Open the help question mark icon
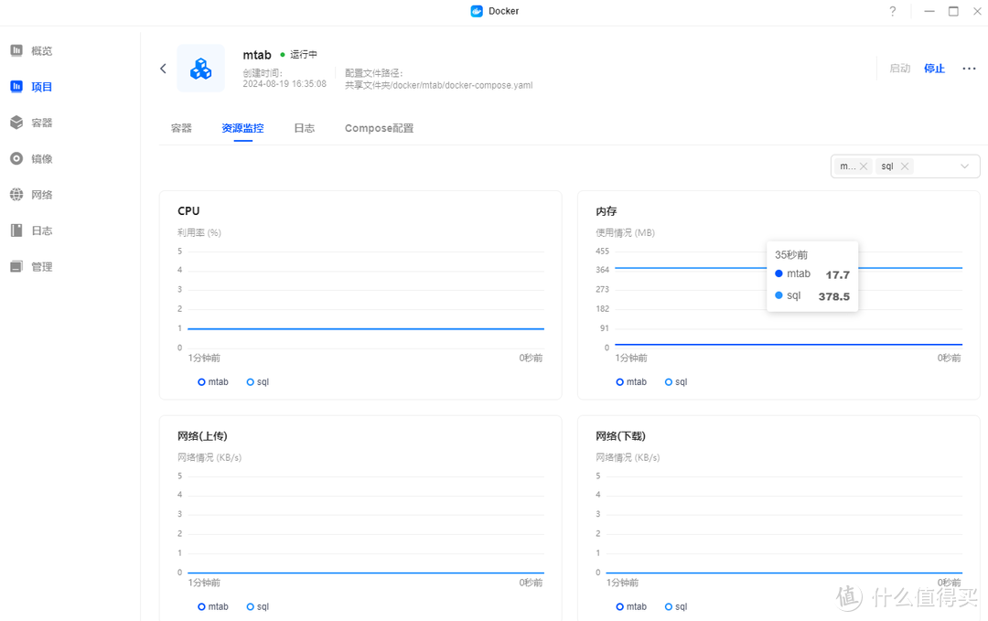988x621 pixels. tap(892, 11)
